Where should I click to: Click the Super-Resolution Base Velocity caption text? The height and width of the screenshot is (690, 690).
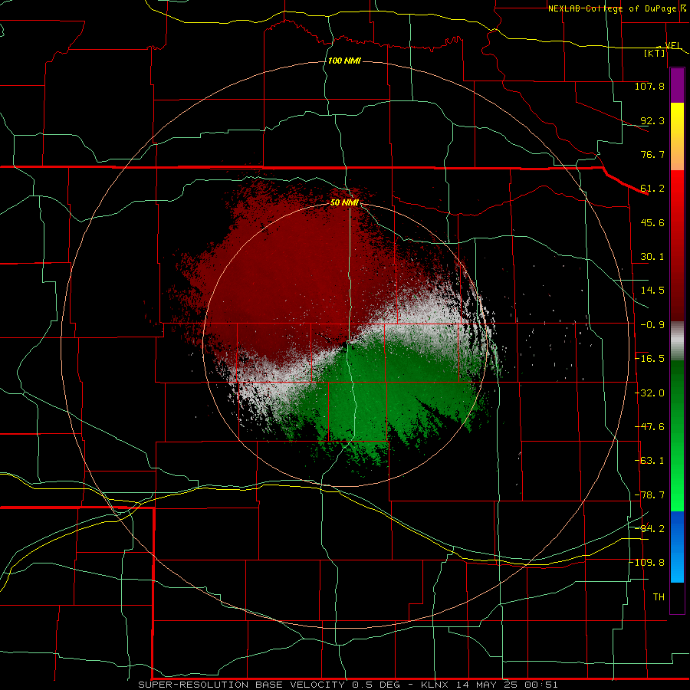(347, 685)
